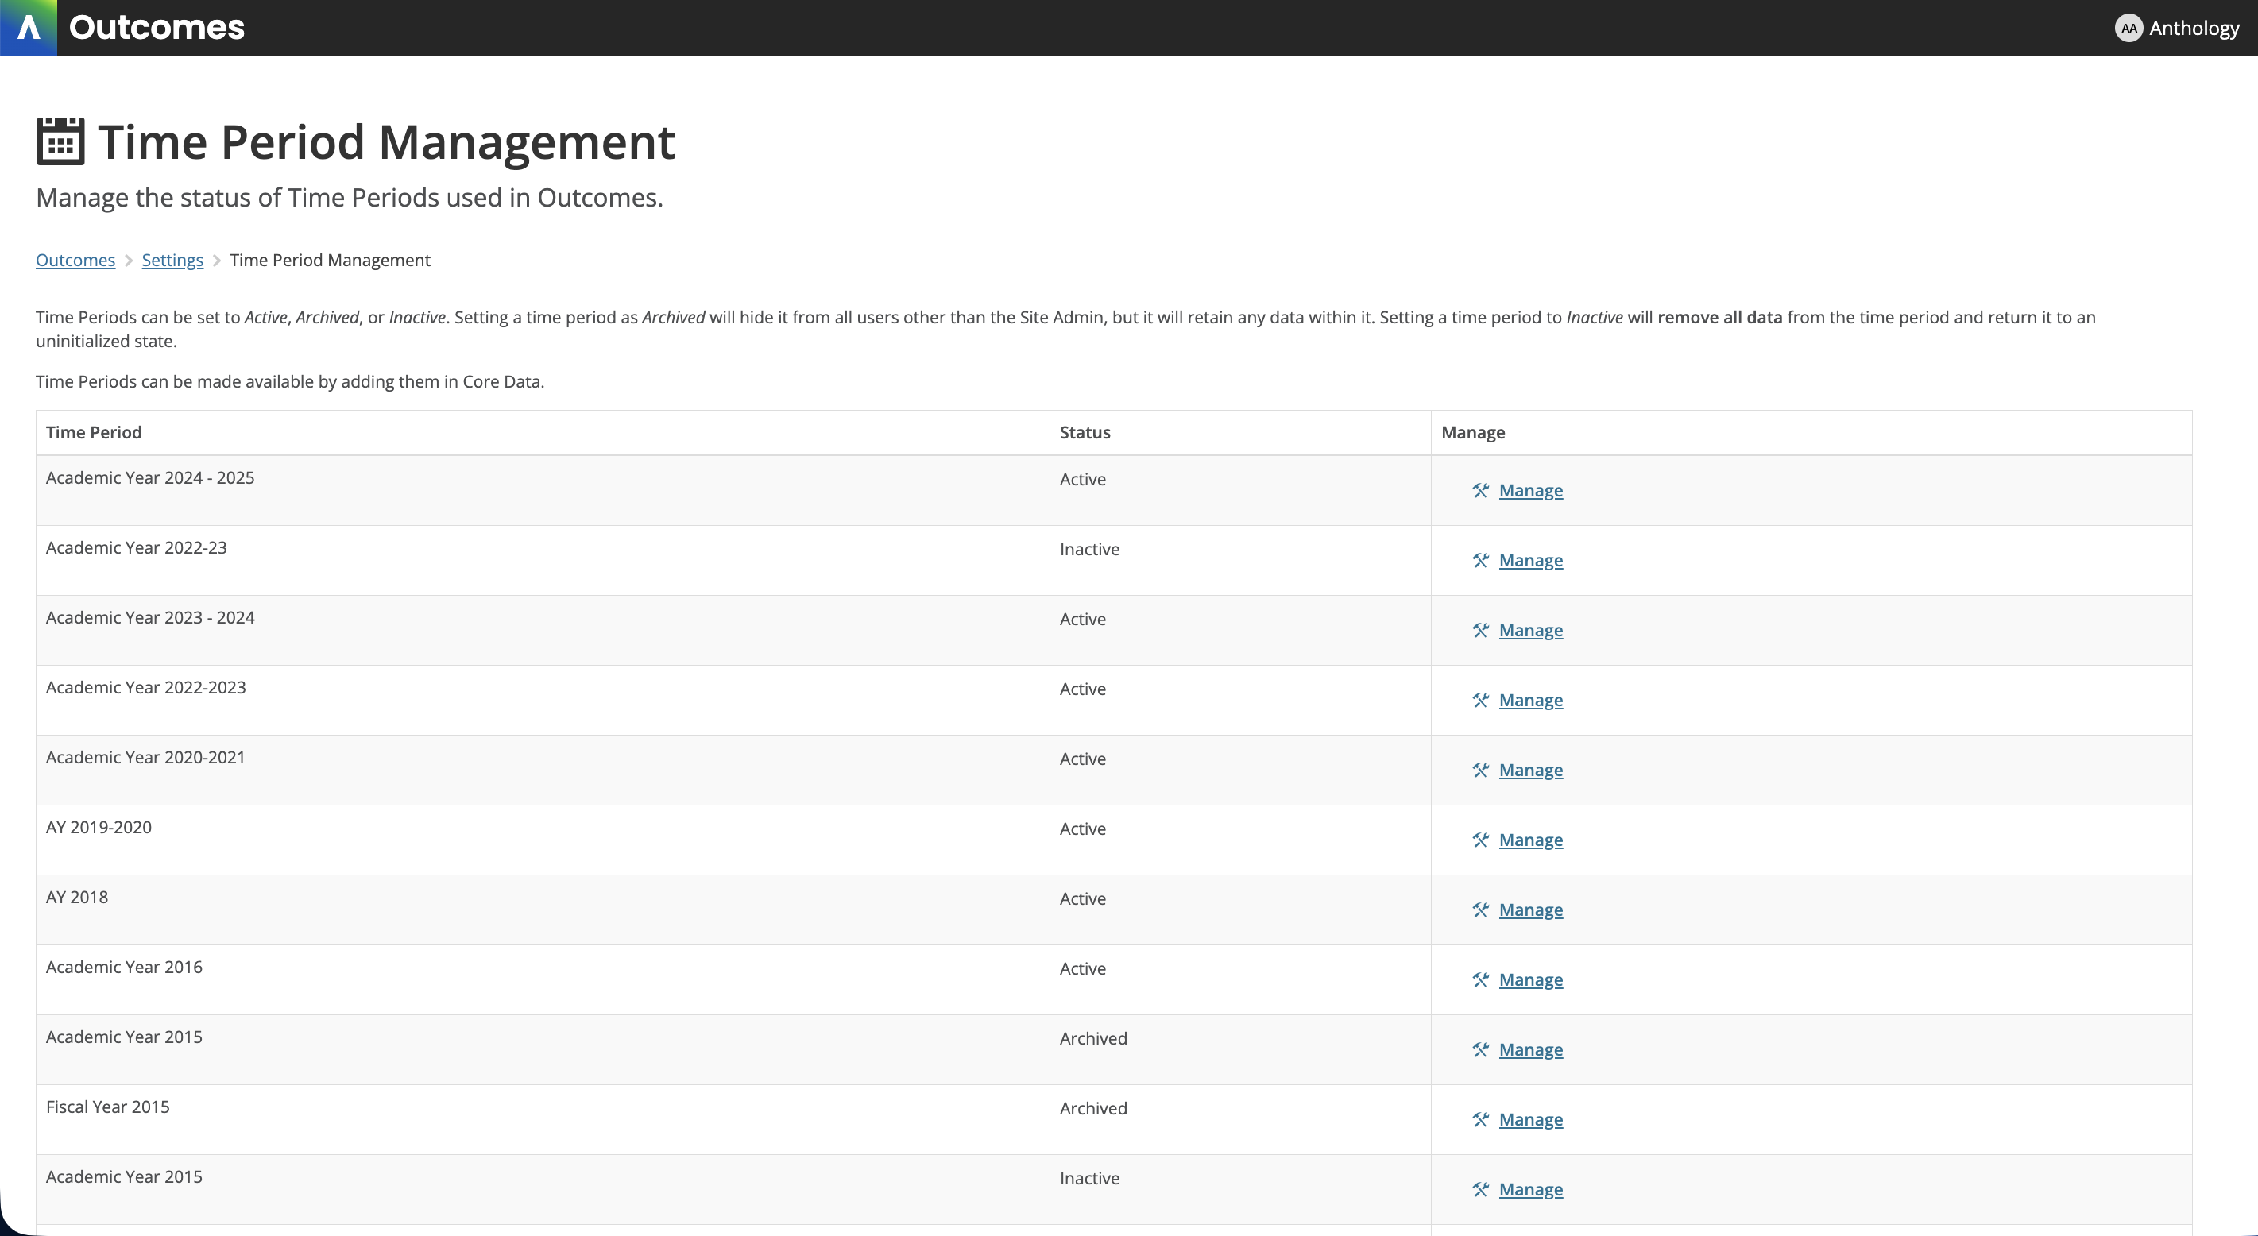Click the Anthology logo icon in header
This screenshot has width=2258, height=1236.
pos(28,27)
